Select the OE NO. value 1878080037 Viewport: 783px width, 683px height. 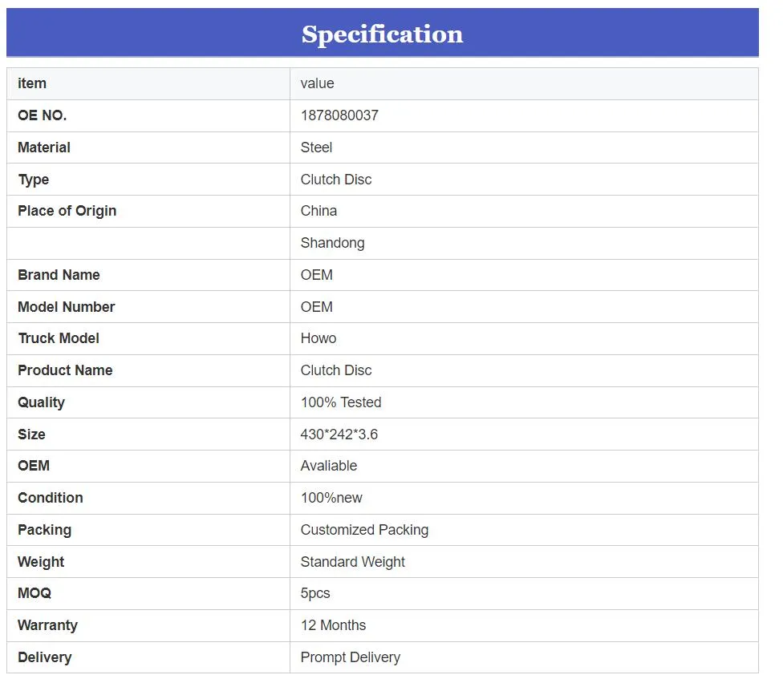pyautogui.click(x=339, y=115)
